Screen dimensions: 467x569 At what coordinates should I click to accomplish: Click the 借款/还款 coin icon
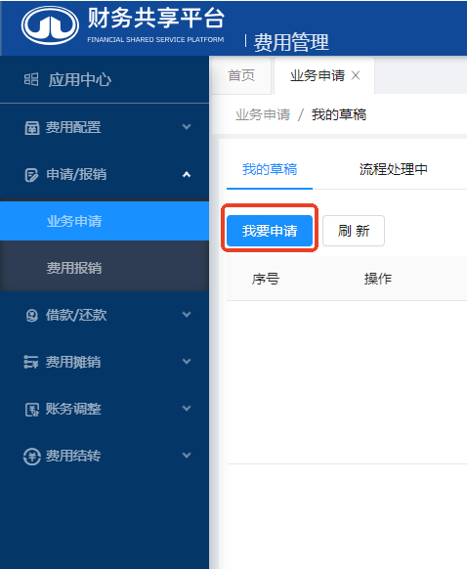point(32,315)
